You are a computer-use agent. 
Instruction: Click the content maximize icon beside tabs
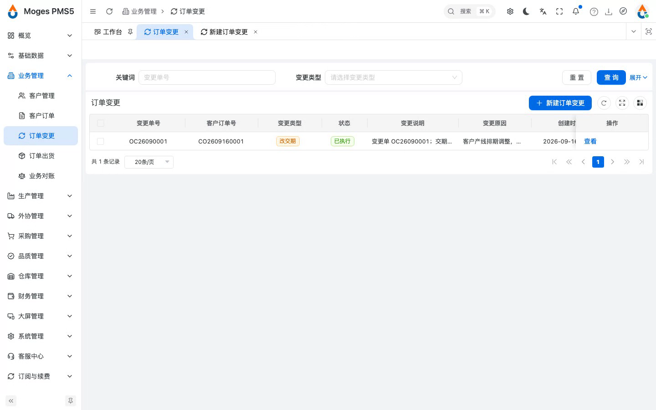point(649,31)
